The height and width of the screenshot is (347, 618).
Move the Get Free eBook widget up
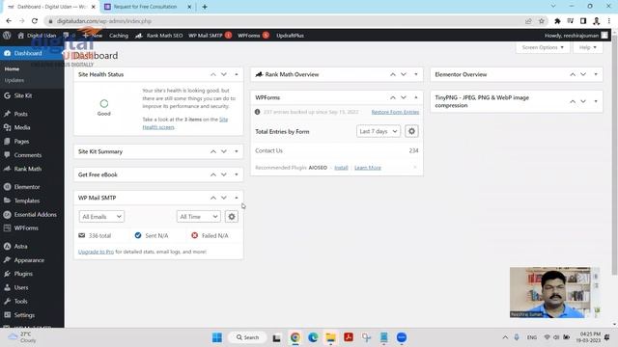(213, 174)
